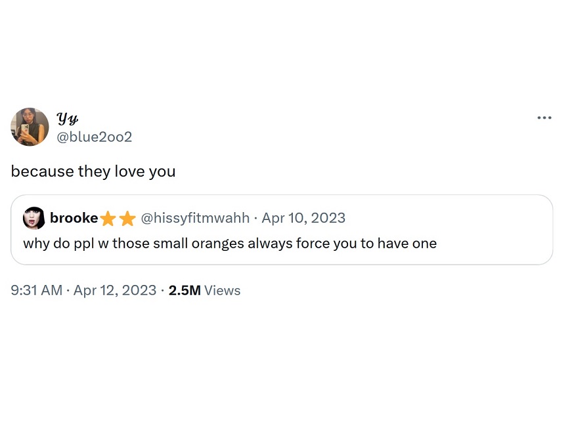
Task: Click 'why do ppl' in the quoted tweet
Action: pyautogui.click(x=58, y=244)
